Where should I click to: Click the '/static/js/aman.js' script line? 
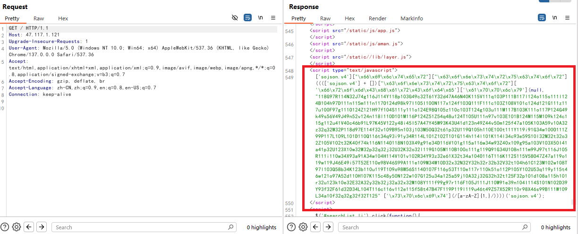357,43
